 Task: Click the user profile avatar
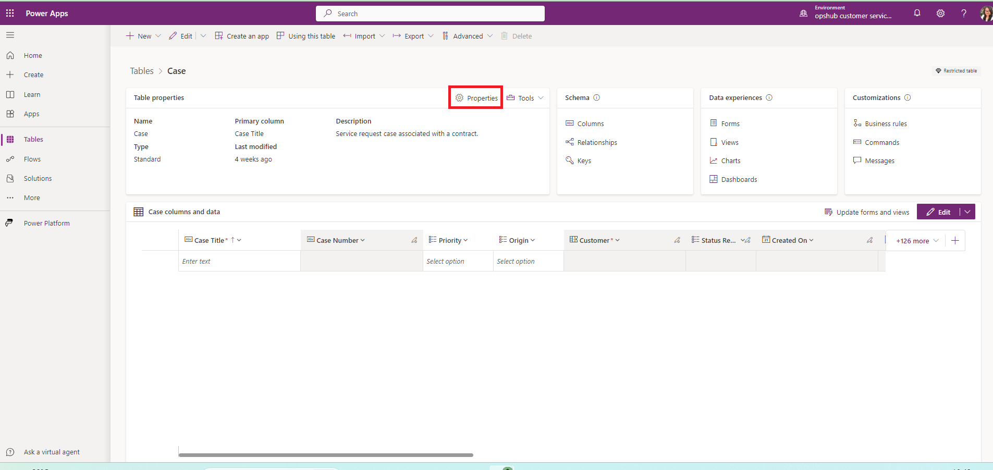pyautogui.click(x=985, y=13)
